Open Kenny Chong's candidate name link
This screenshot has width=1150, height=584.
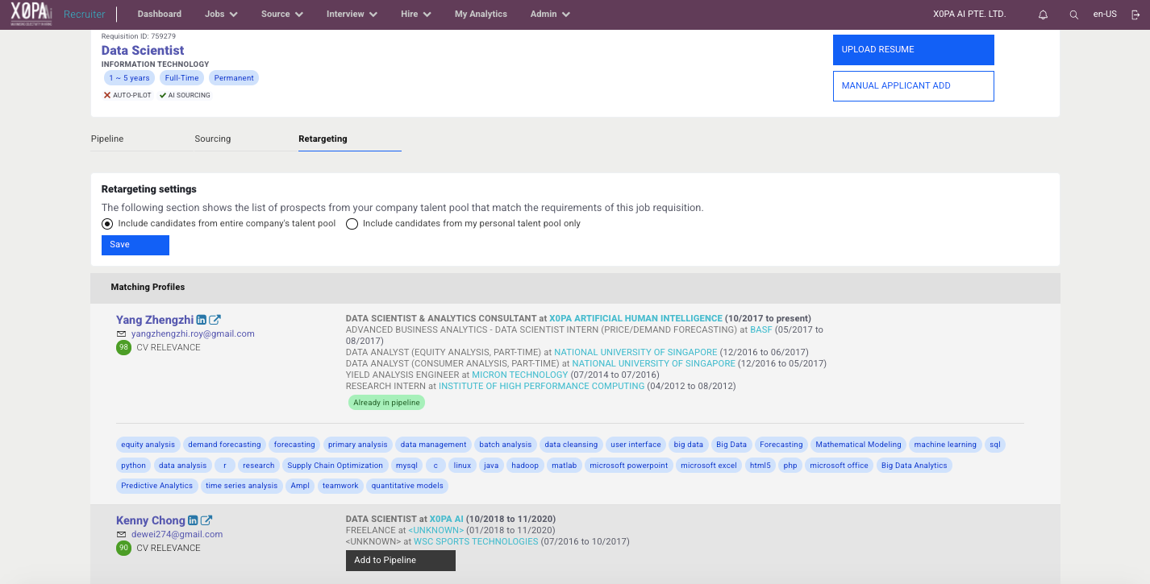click(x=151, y=520)
